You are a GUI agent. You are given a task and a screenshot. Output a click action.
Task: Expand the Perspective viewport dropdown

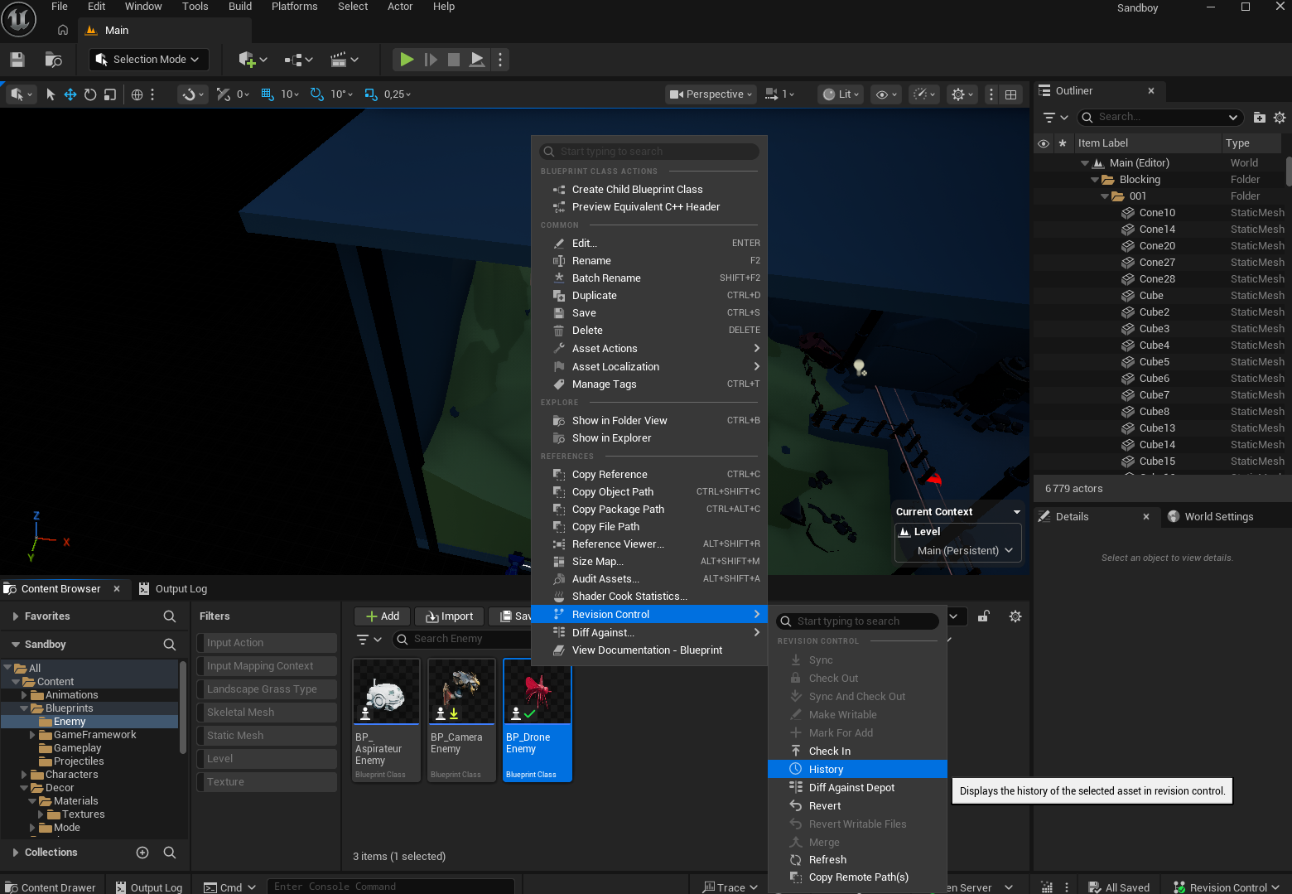tap(711, 94)
